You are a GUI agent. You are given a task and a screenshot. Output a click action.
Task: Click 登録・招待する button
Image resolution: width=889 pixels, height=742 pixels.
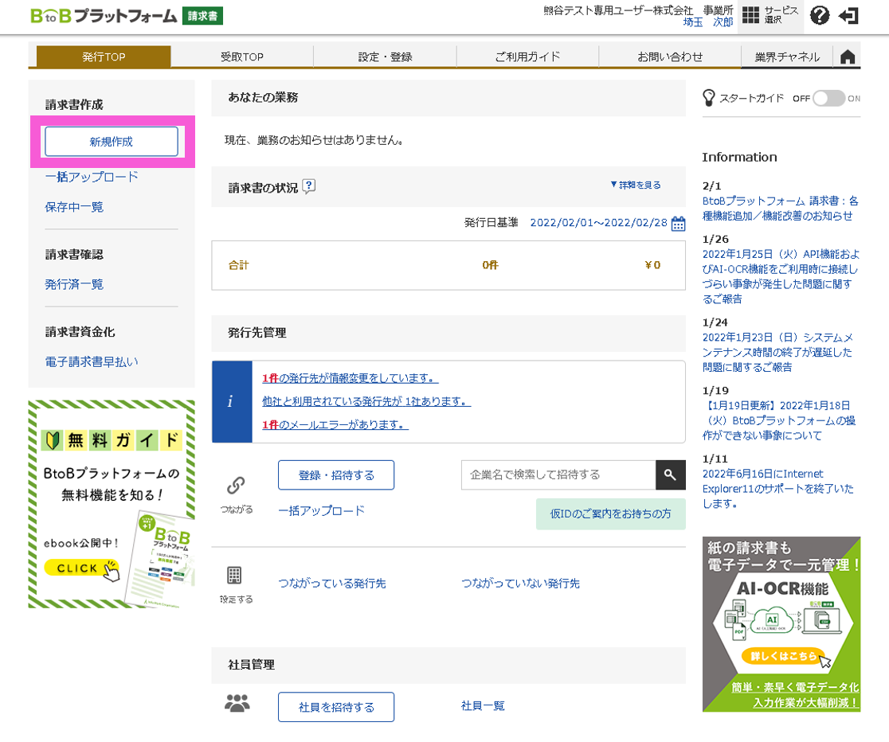[x=336, y=475]
